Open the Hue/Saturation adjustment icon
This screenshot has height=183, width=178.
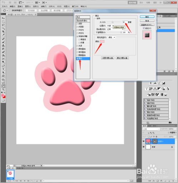pyautogui.click(x=151, y=89)
